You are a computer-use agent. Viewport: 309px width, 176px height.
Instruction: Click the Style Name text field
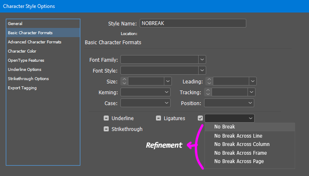192,23
